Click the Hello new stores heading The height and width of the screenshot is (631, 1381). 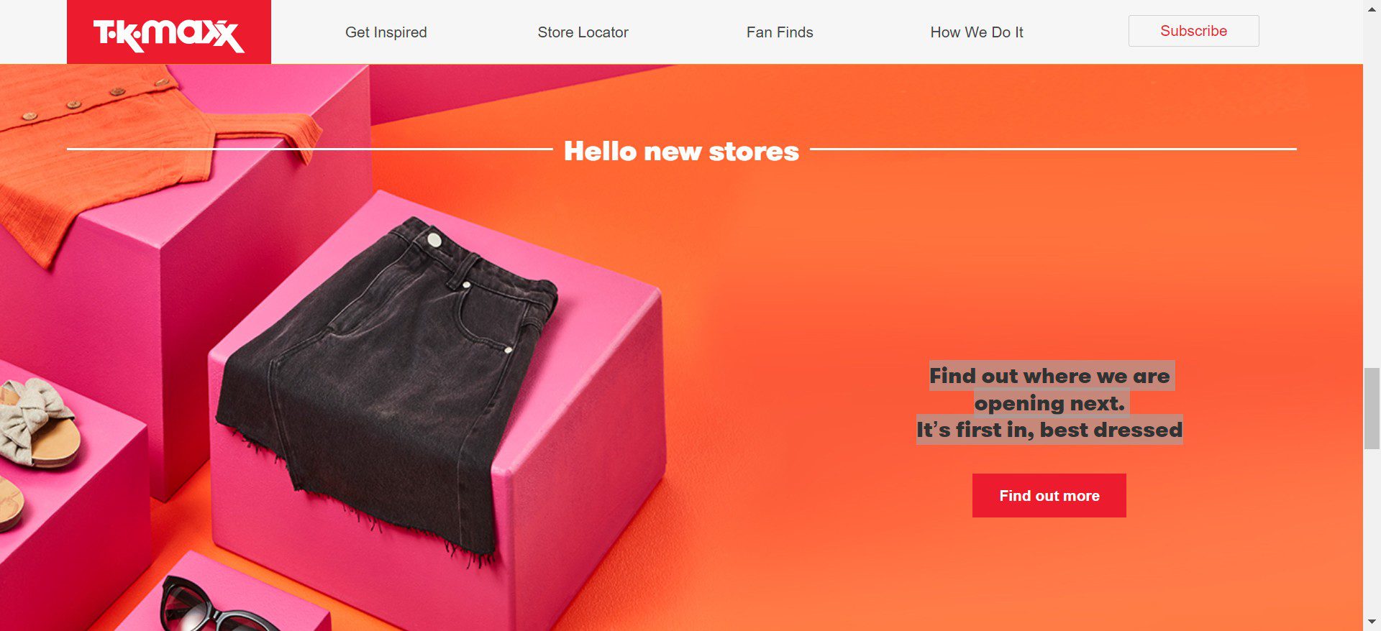[681, 151]
